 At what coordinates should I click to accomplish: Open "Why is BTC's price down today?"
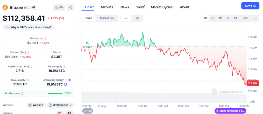click(29, 27)
